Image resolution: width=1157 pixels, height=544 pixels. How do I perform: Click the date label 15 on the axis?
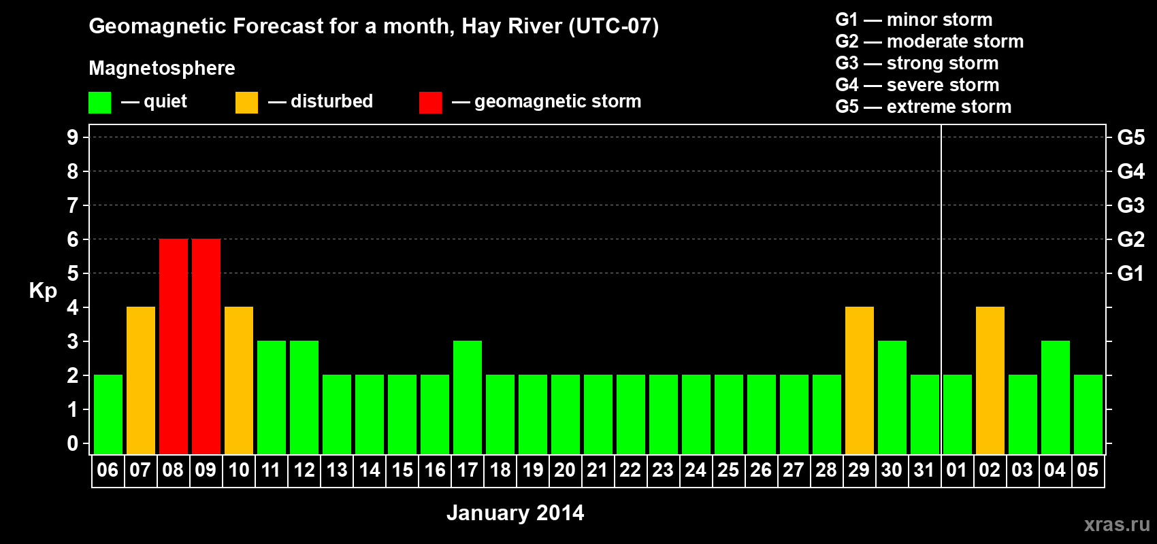402,471
